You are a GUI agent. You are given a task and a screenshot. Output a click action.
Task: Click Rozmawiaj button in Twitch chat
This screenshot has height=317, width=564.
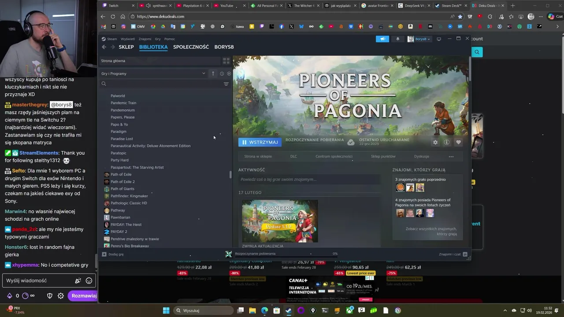pyautogui.click(x=84, y=296)
